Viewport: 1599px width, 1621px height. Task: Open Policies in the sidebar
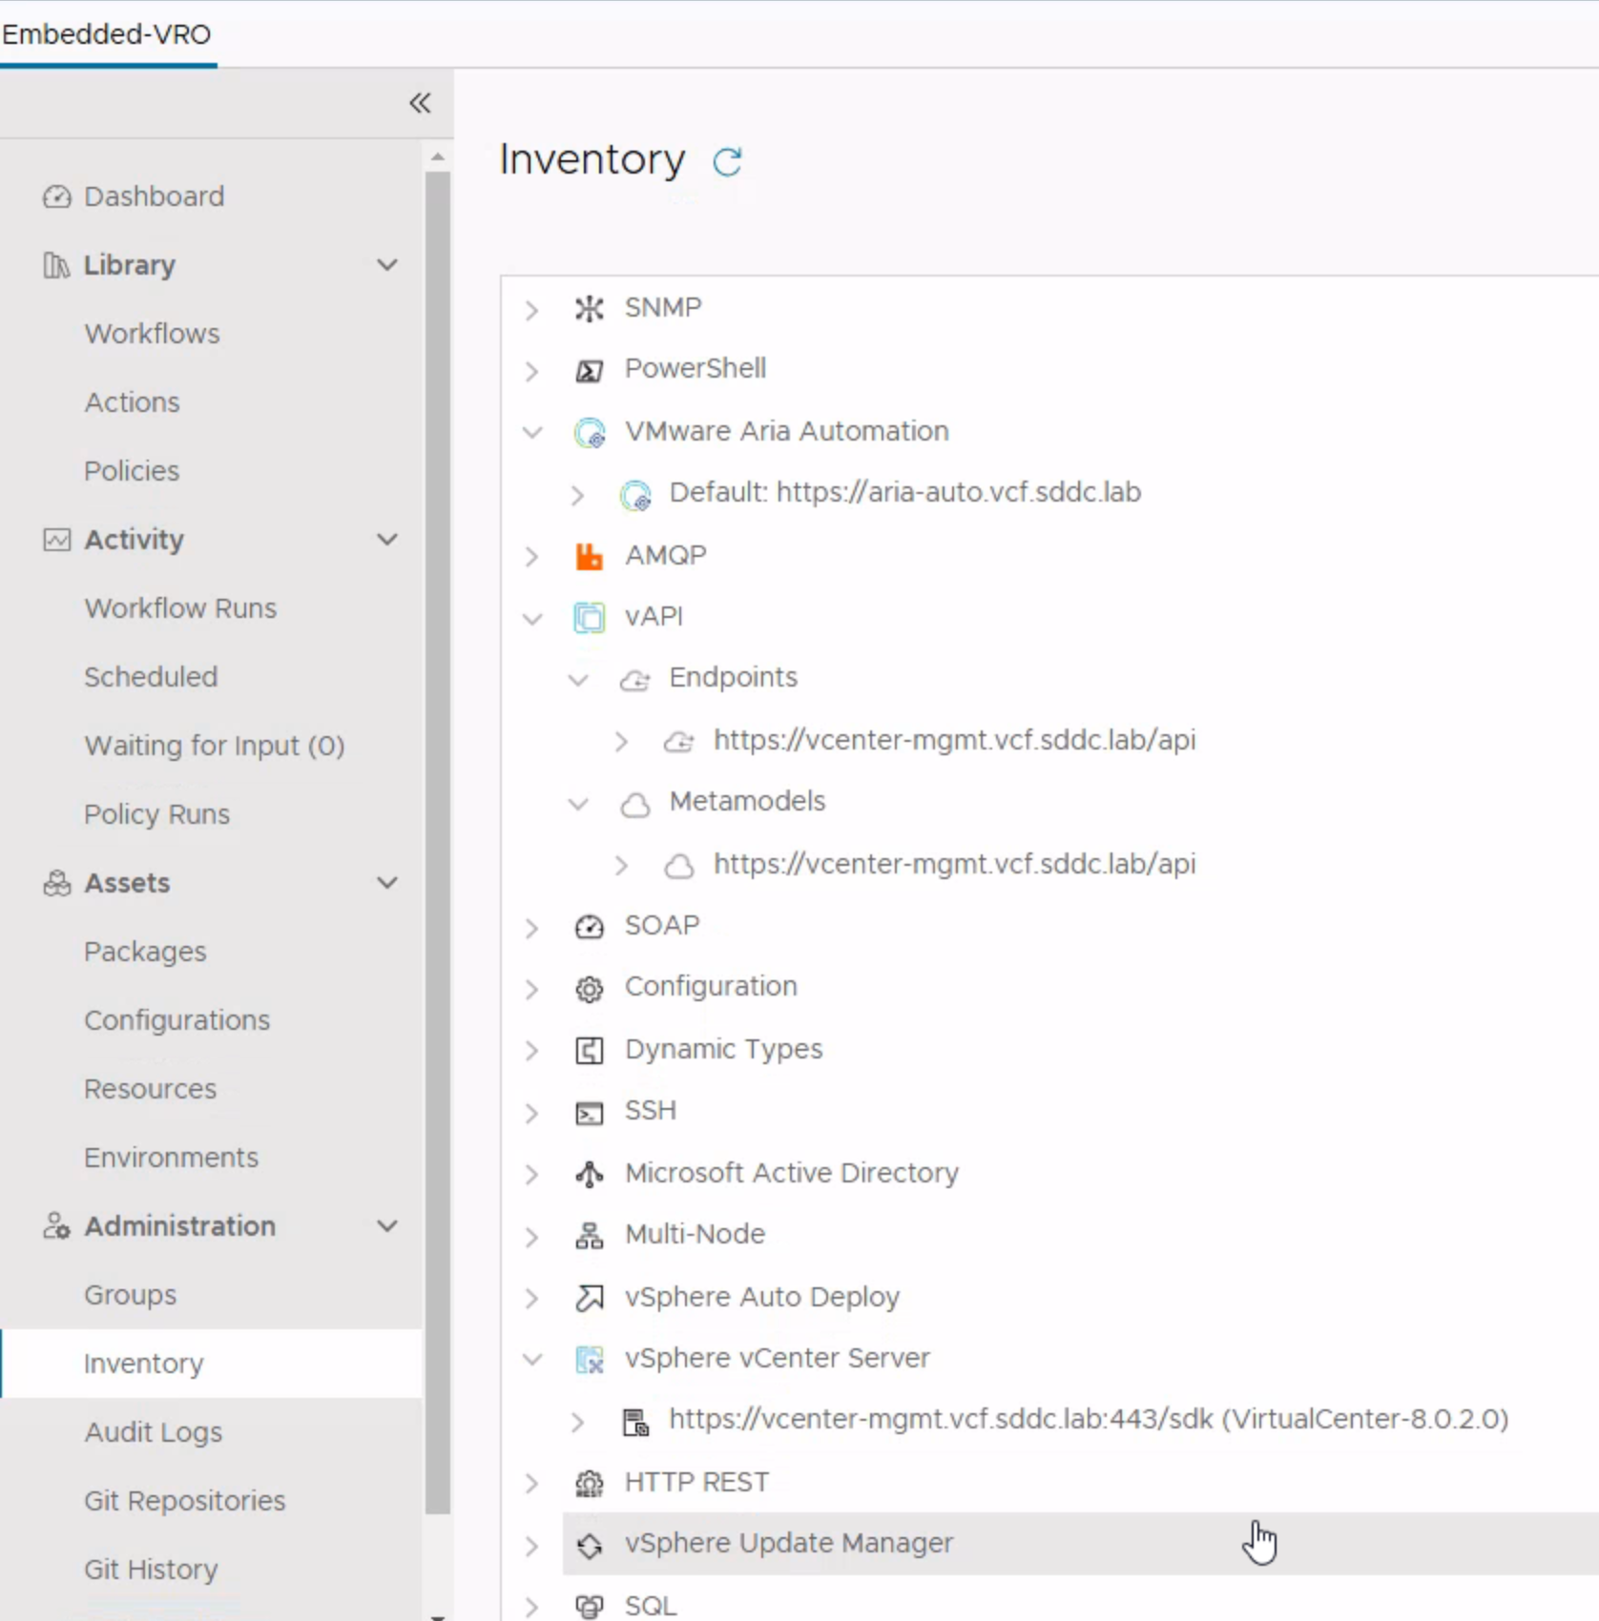132,471
